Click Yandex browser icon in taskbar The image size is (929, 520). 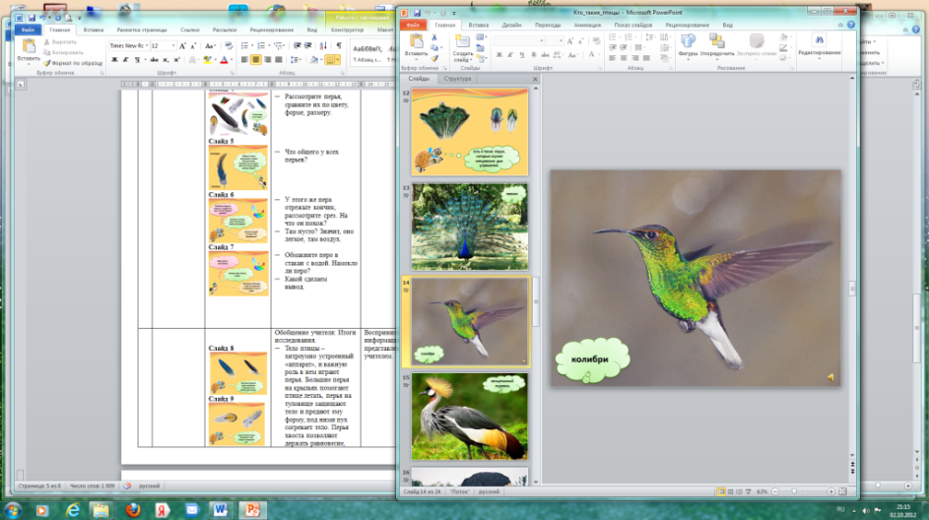pyautogui.click(x=163, y=509)
